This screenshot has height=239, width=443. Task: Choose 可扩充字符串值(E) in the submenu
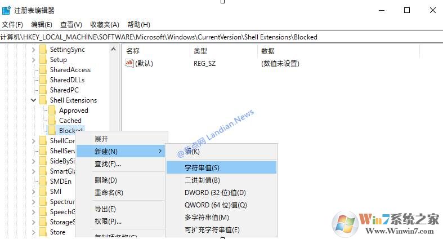tap(222, 230)
